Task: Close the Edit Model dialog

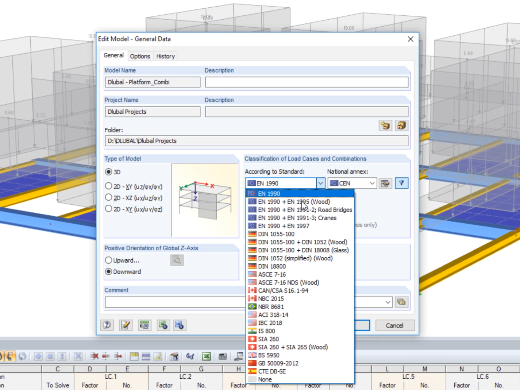Action: [x=411, y=39]
